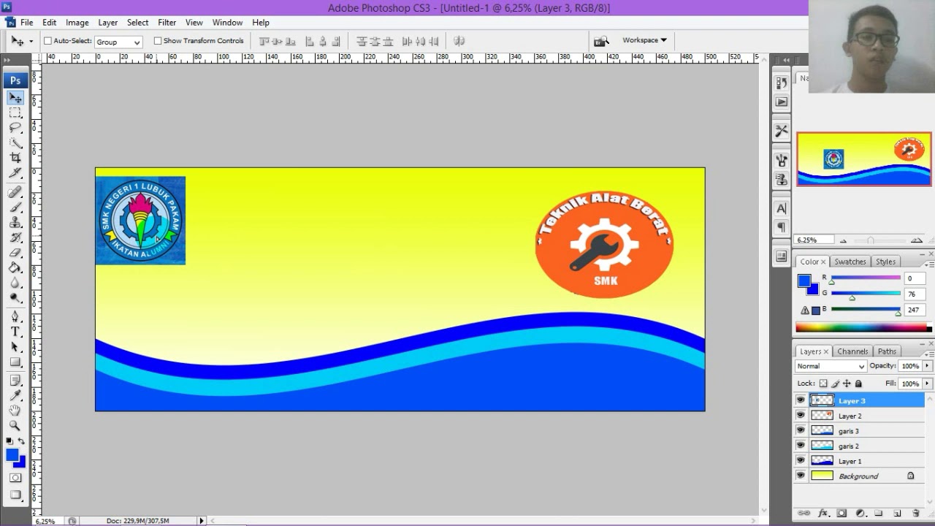935x526 pixels.
Task: Select the Rectangular Marquee tool
Action: [15, 113]
